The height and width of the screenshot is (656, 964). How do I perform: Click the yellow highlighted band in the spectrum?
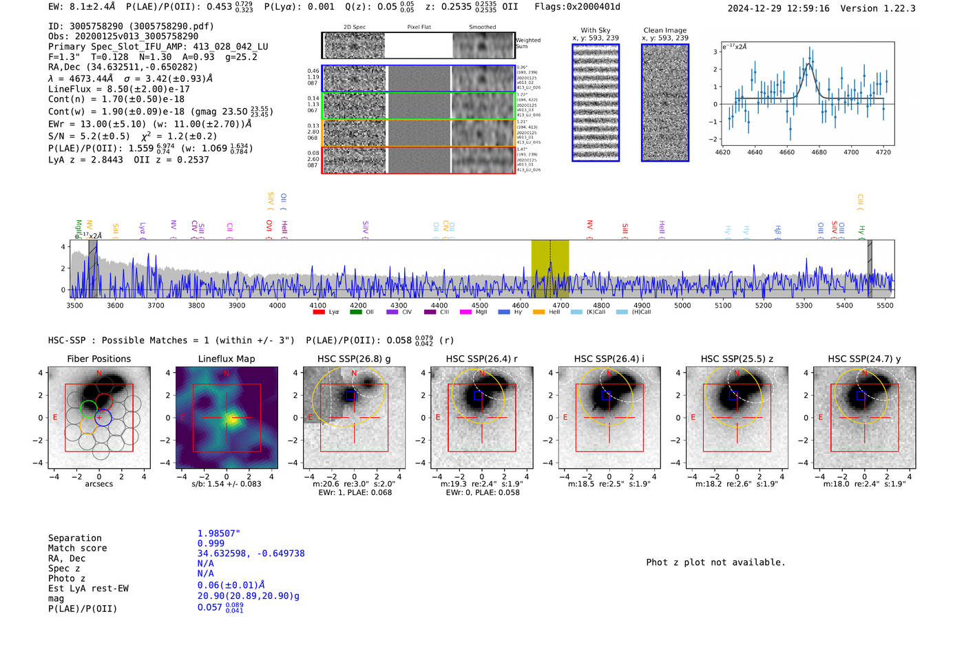(x=549, y=268)
